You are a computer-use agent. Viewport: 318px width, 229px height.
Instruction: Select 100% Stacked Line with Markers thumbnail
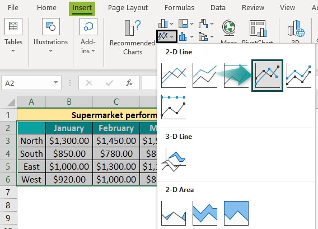coord(174,107)
